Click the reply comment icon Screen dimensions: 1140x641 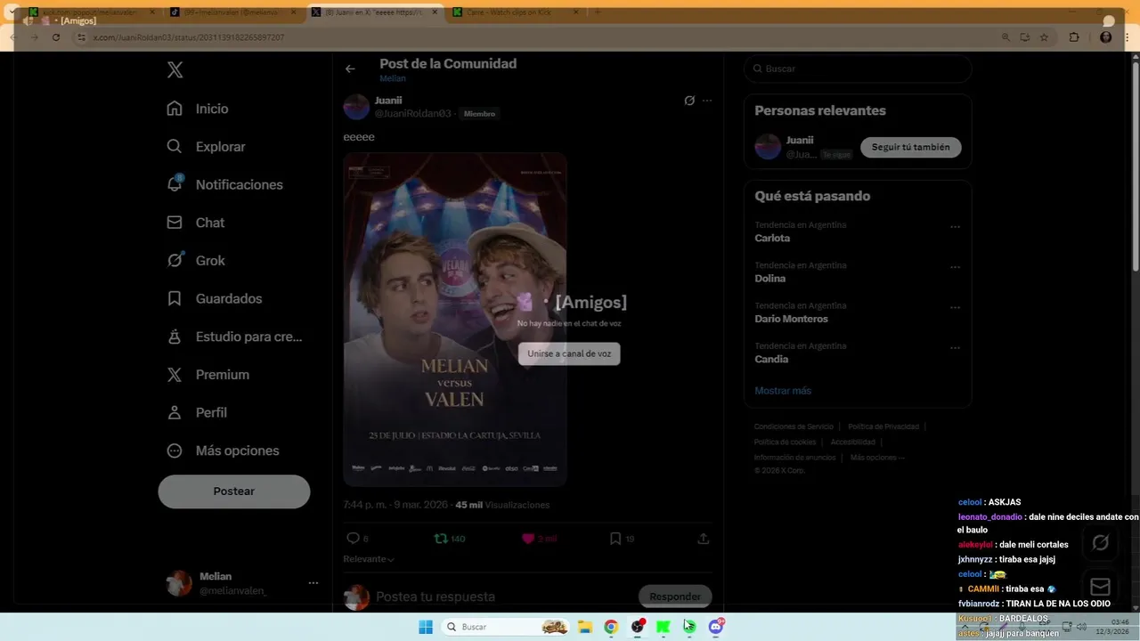pos(353,539)
